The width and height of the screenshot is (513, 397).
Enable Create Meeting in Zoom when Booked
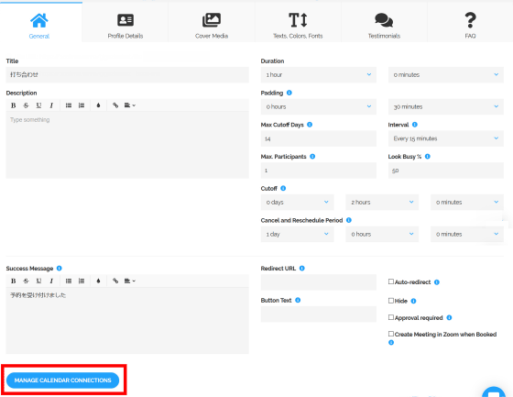[391, 334]
